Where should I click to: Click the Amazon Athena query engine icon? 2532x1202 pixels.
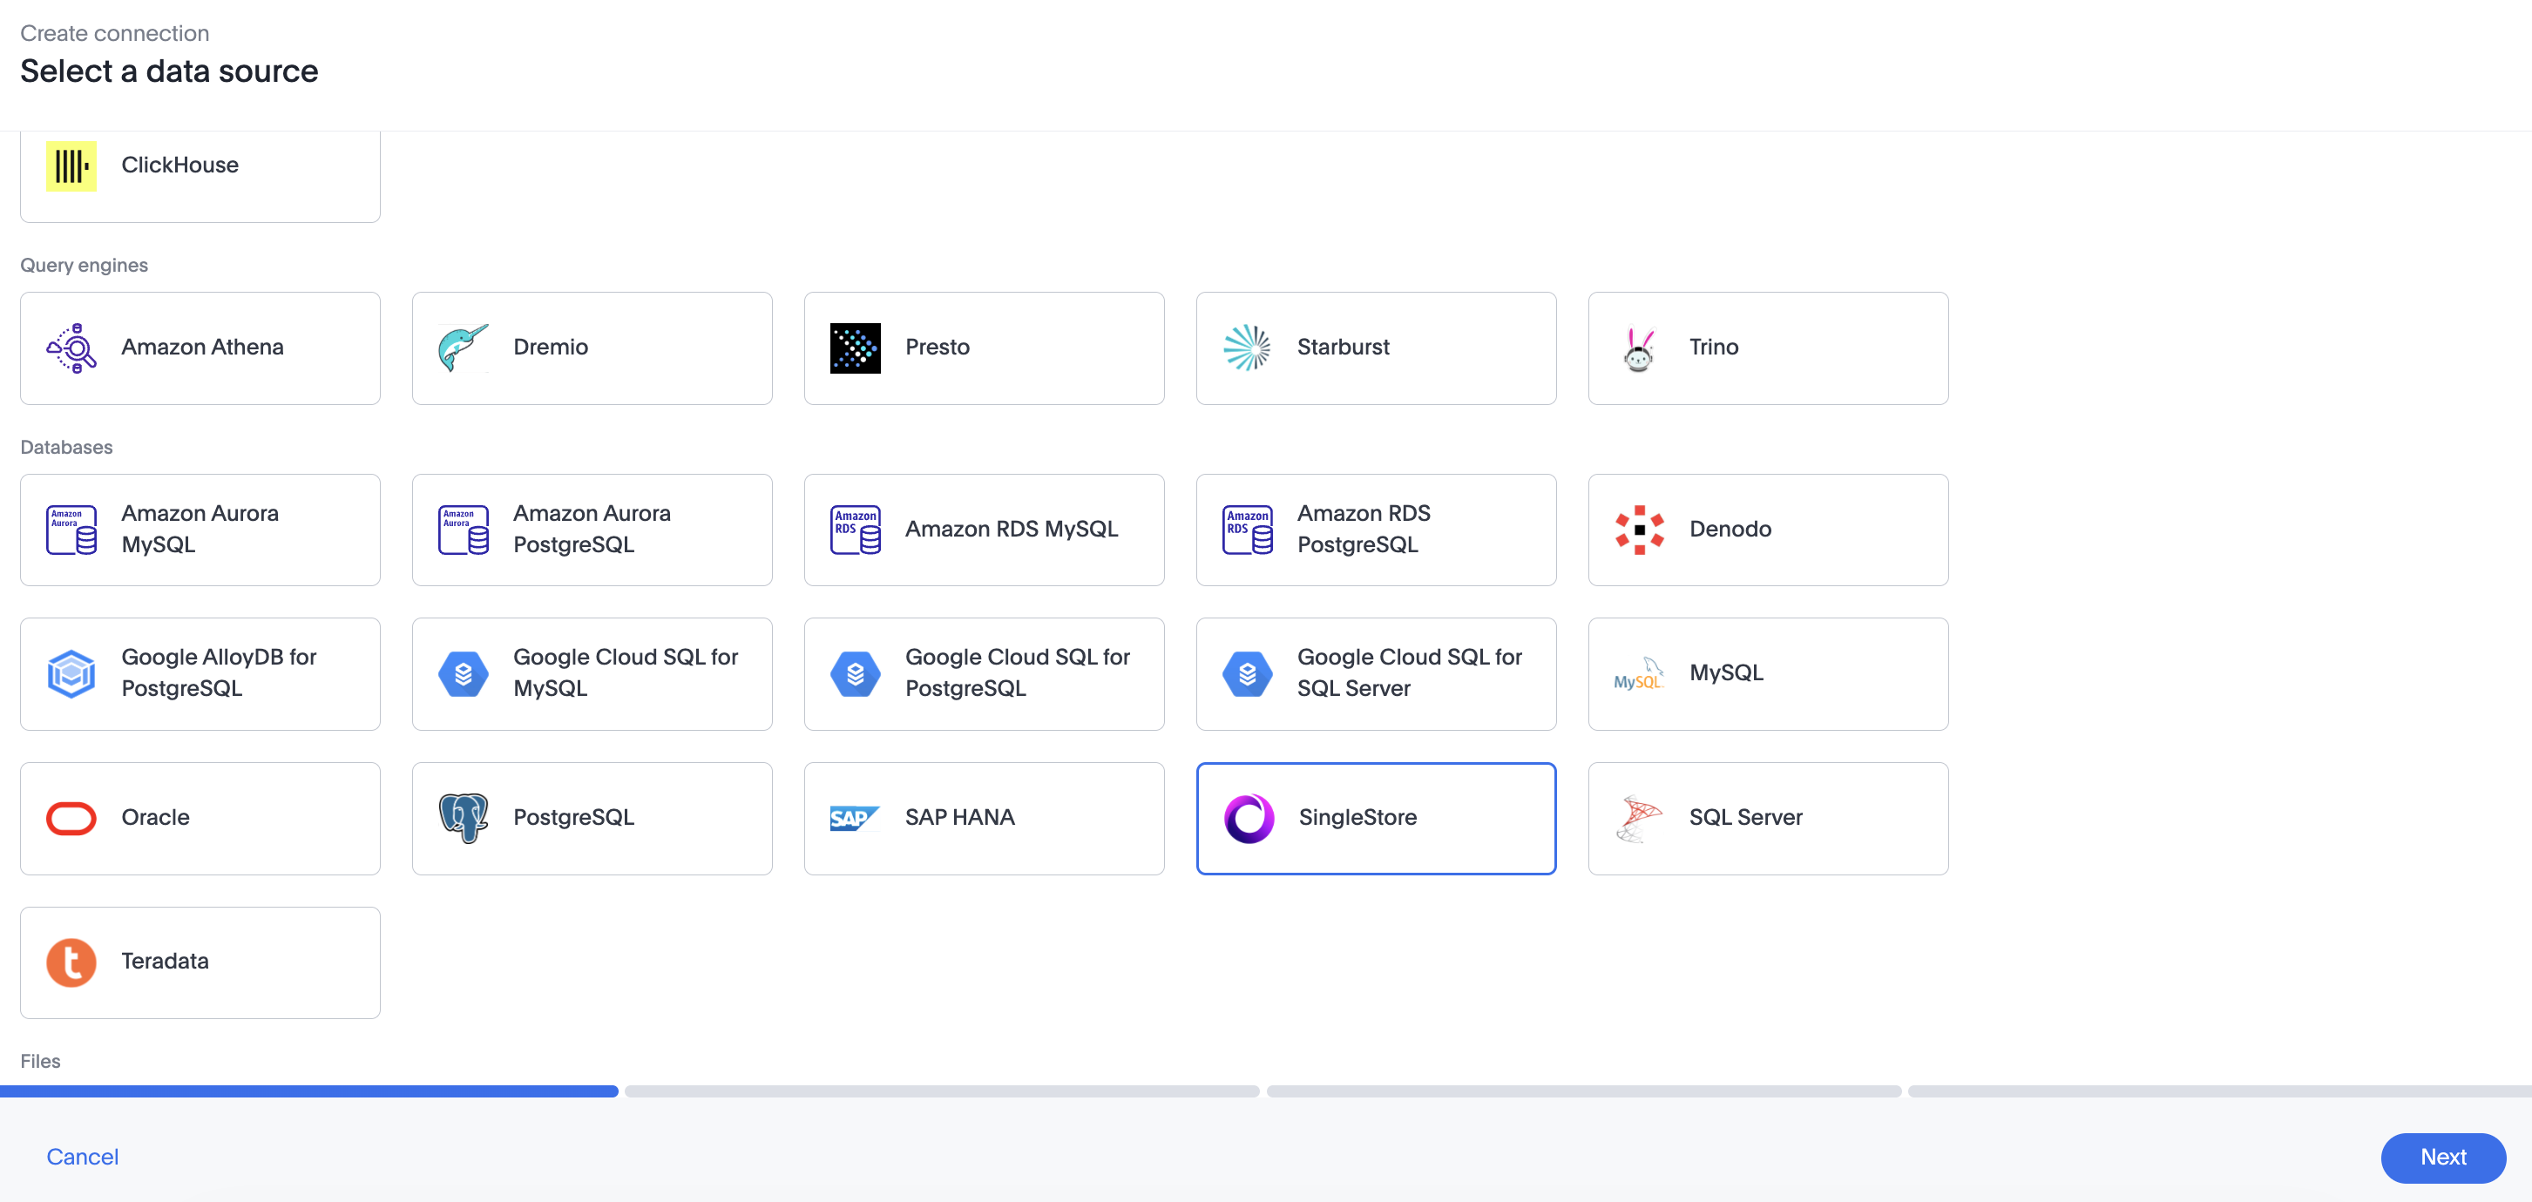70,347
